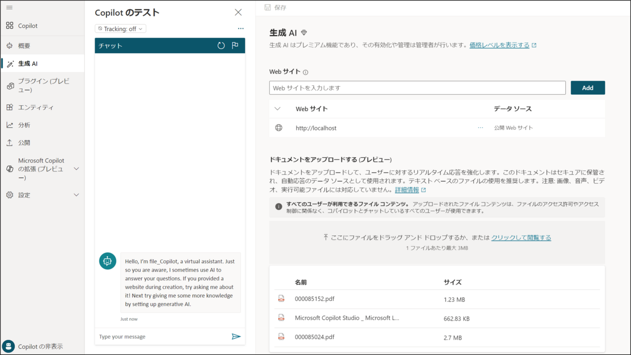
Task: Select the http://localhost website entry
Action: click(316, 128)
